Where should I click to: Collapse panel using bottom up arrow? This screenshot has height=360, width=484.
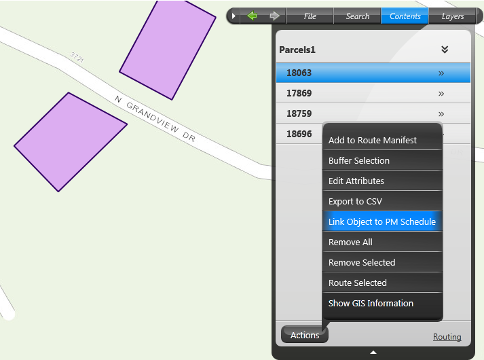click(373, 352)
